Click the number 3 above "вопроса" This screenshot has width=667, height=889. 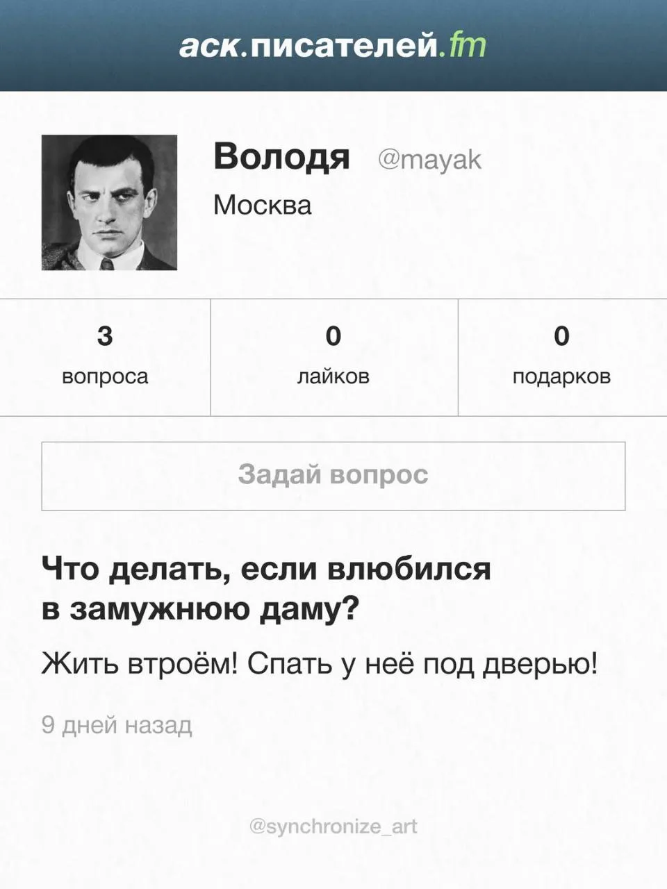tap(105, 336)
